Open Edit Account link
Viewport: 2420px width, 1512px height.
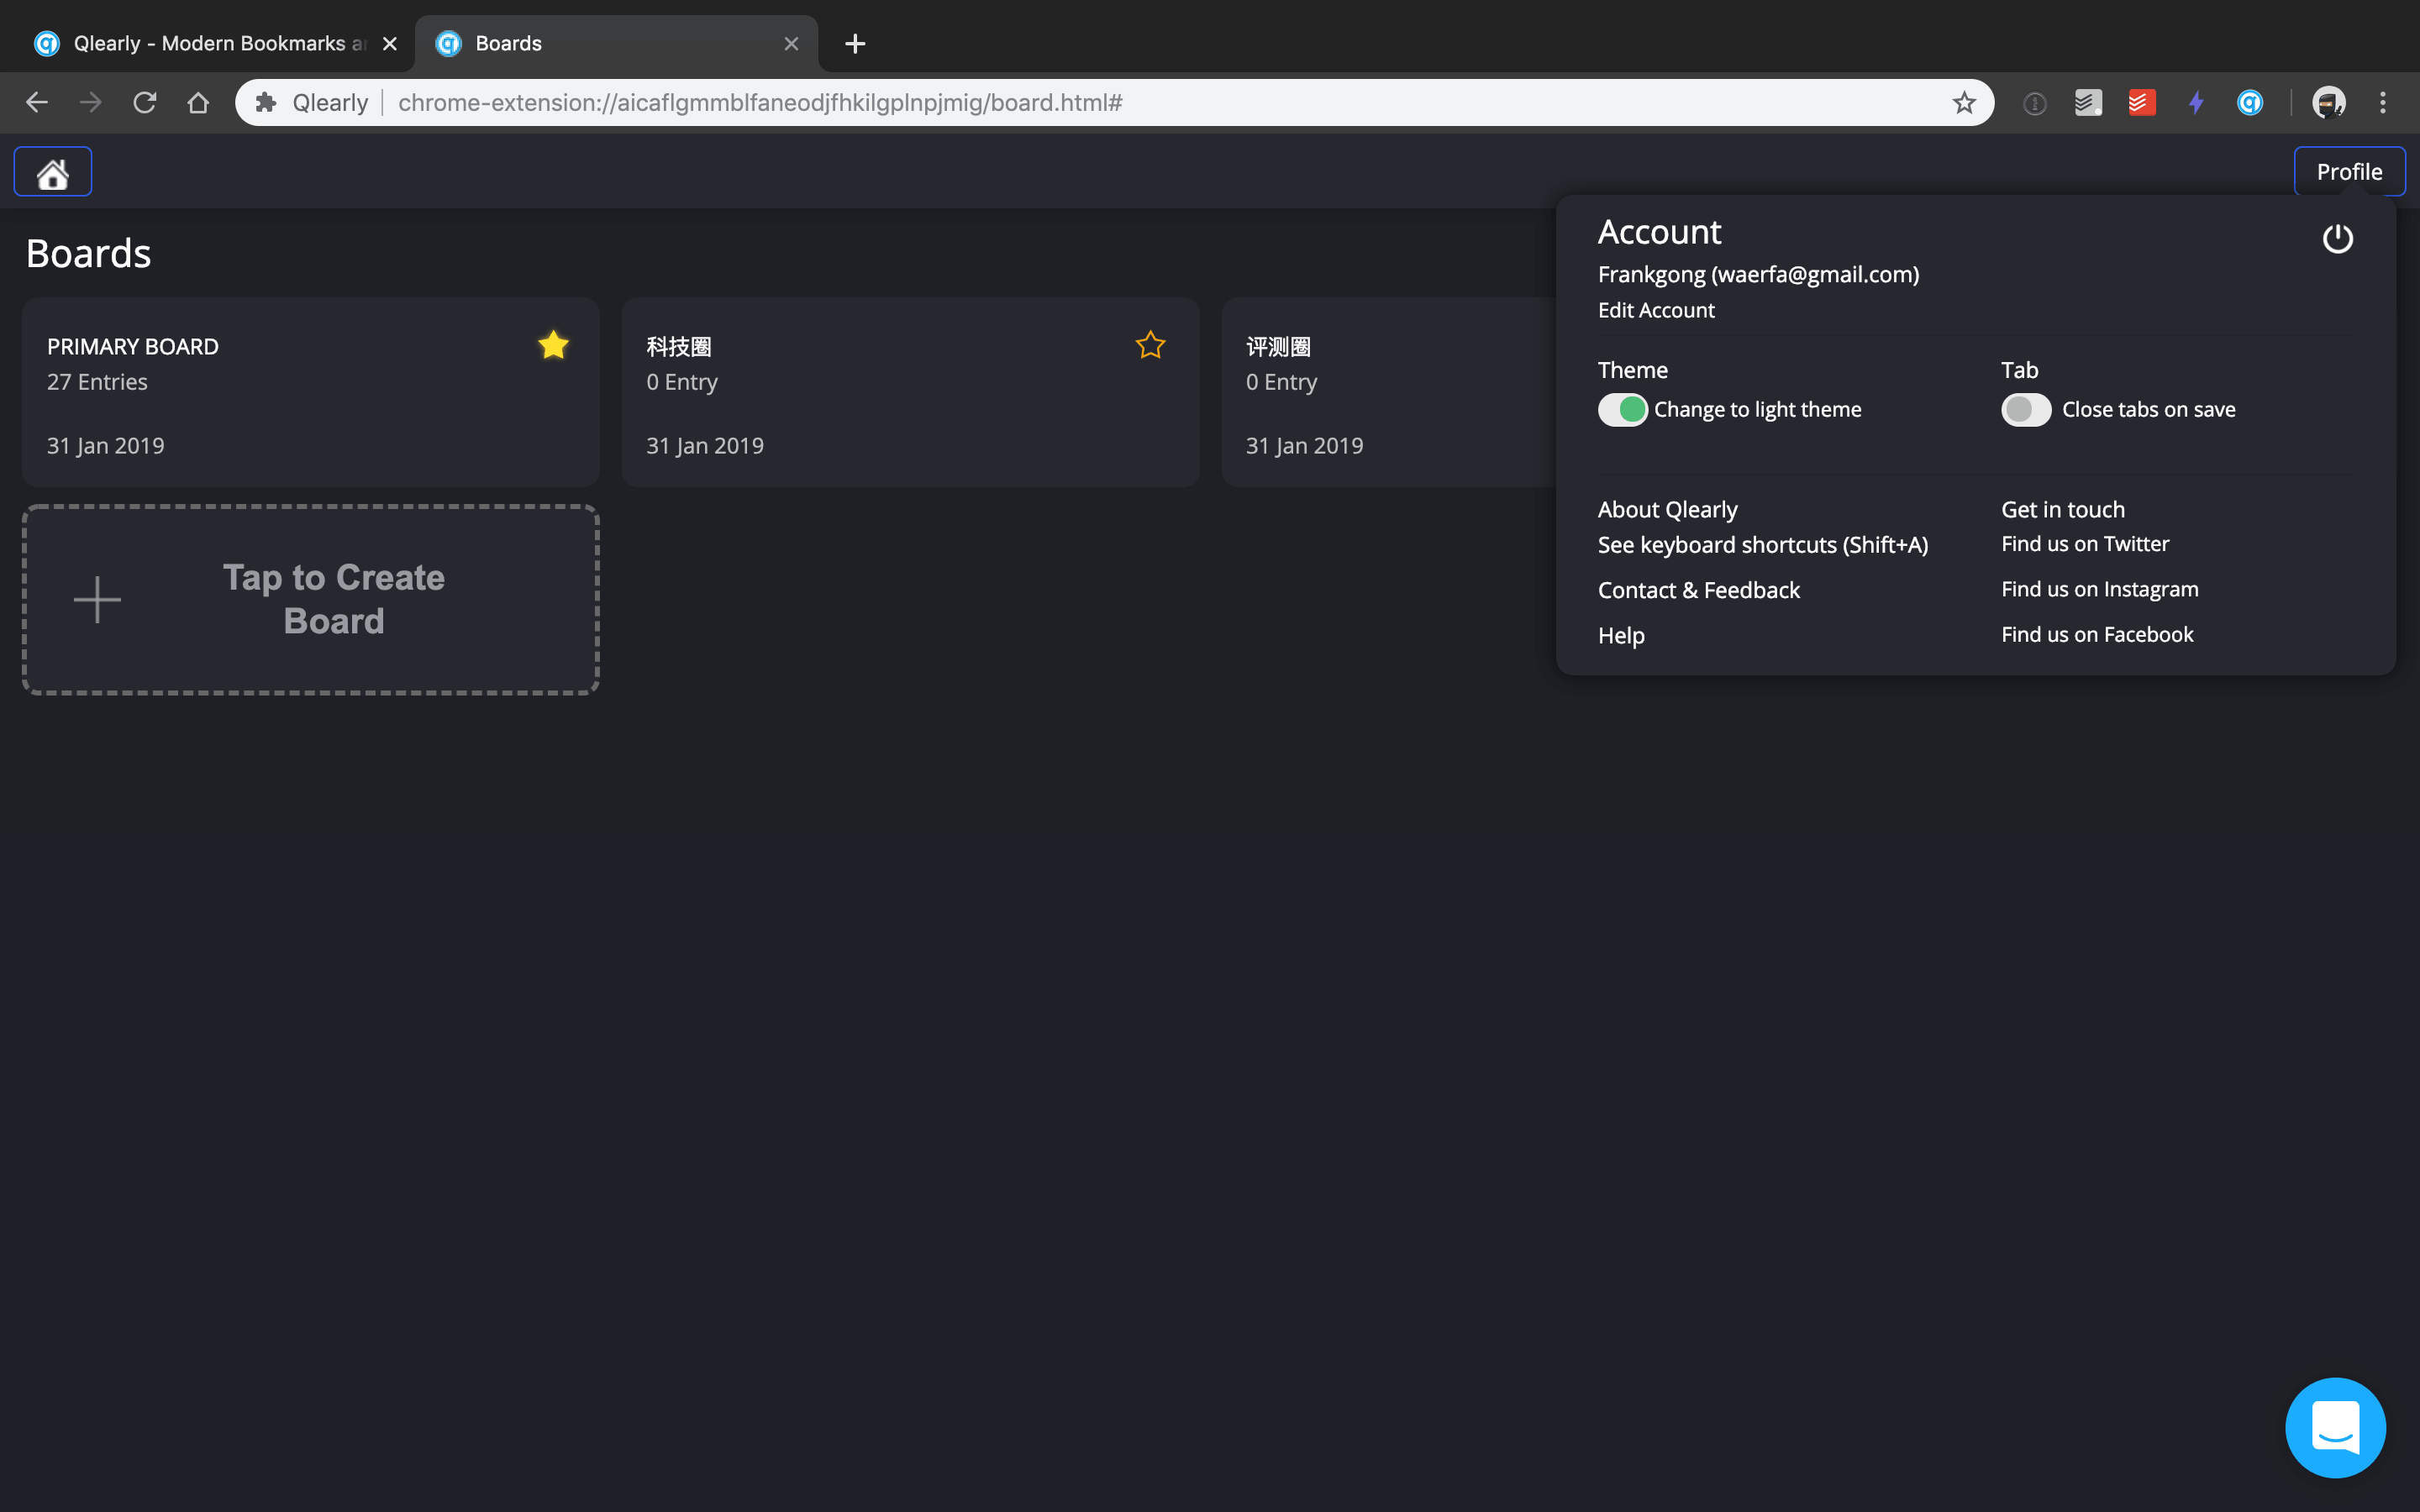pos(1656,310)
